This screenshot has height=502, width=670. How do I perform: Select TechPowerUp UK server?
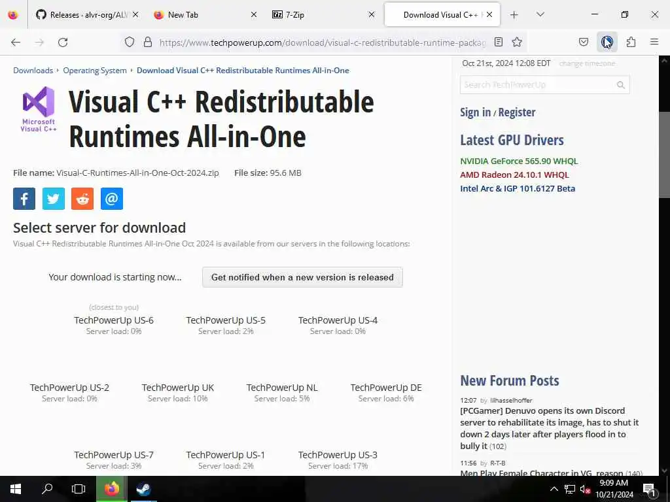pyautogui.click(x=178, y=392)
